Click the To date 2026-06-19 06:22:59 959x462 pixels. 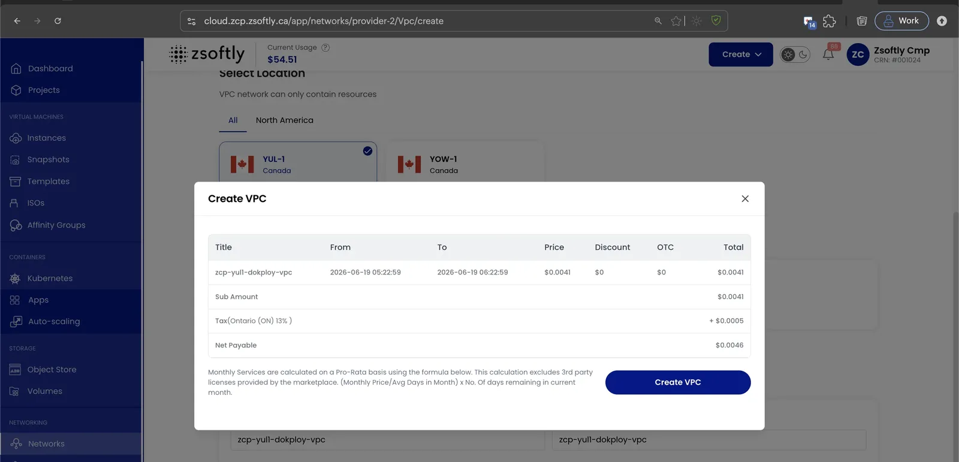(472, 273)
